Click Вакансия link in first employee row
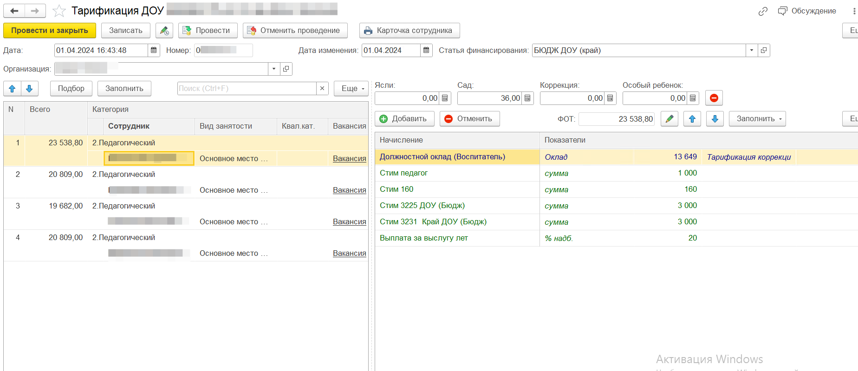This screenshot has height=371, width=858. coord(349,158)
